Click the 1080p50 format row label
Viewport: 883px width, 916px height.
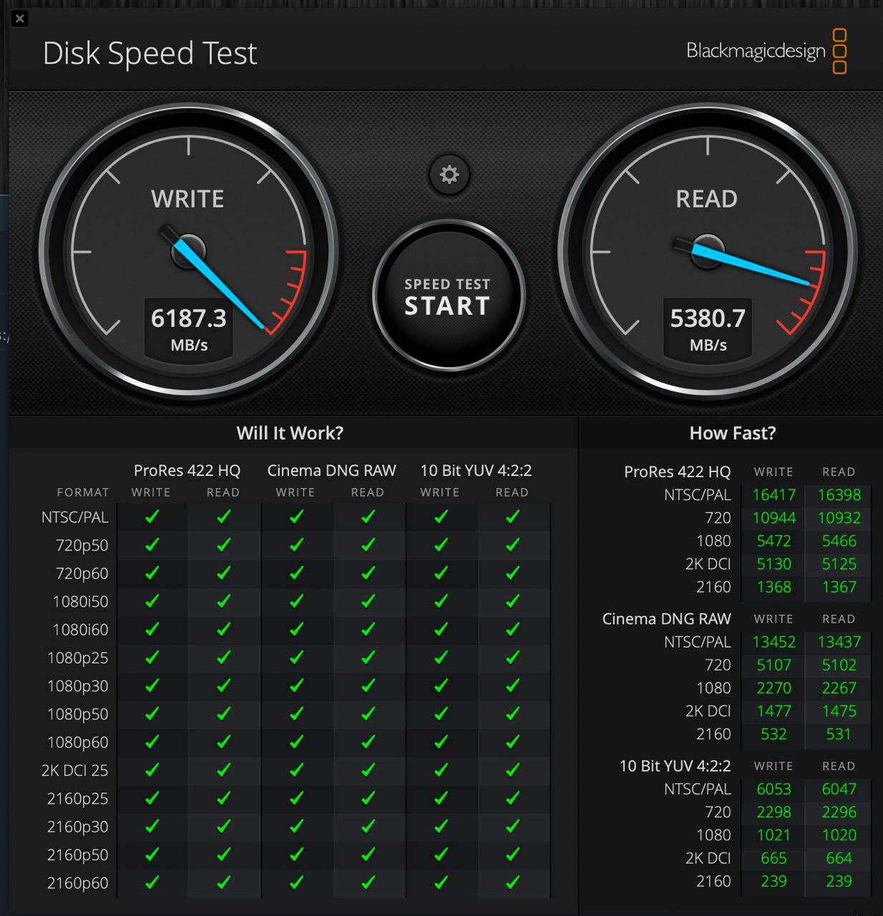(78, 714)
